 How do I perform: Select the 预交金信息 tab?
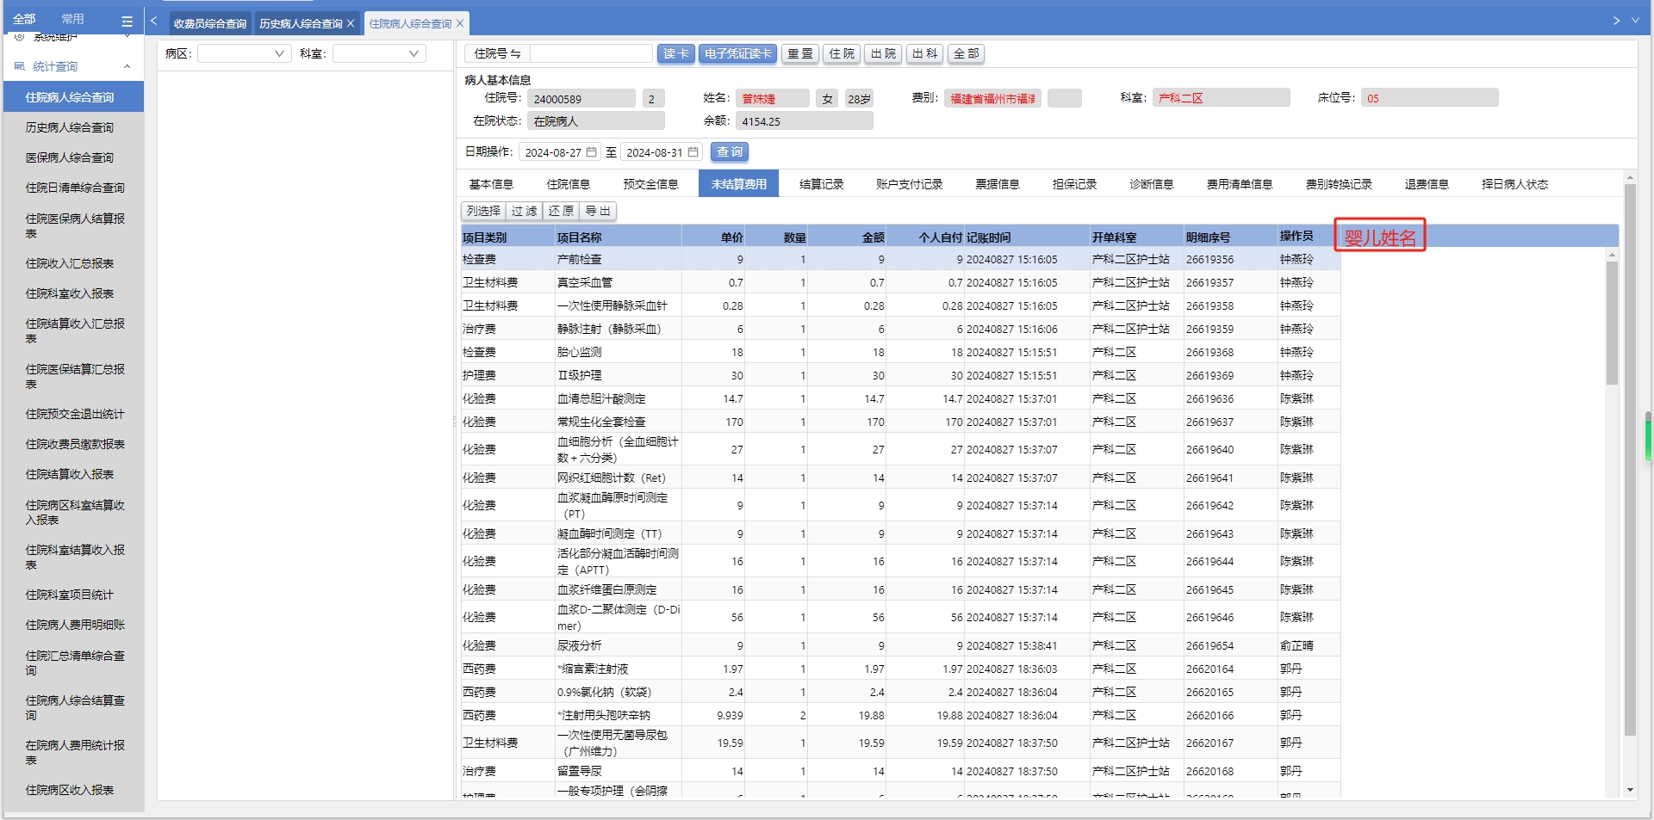[x=650, y=184]
